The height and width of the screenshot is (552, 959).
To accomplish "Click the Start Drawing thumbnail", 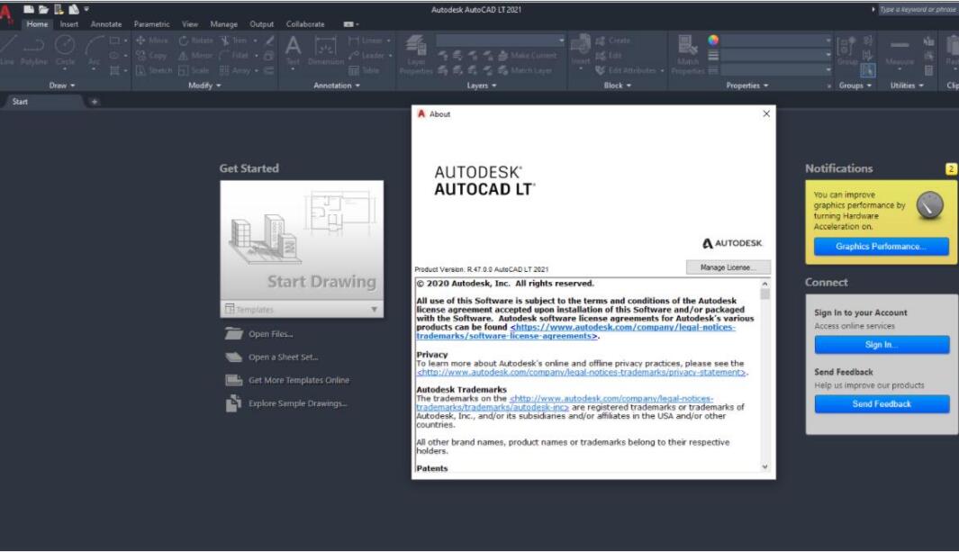I will coord(302,240).
